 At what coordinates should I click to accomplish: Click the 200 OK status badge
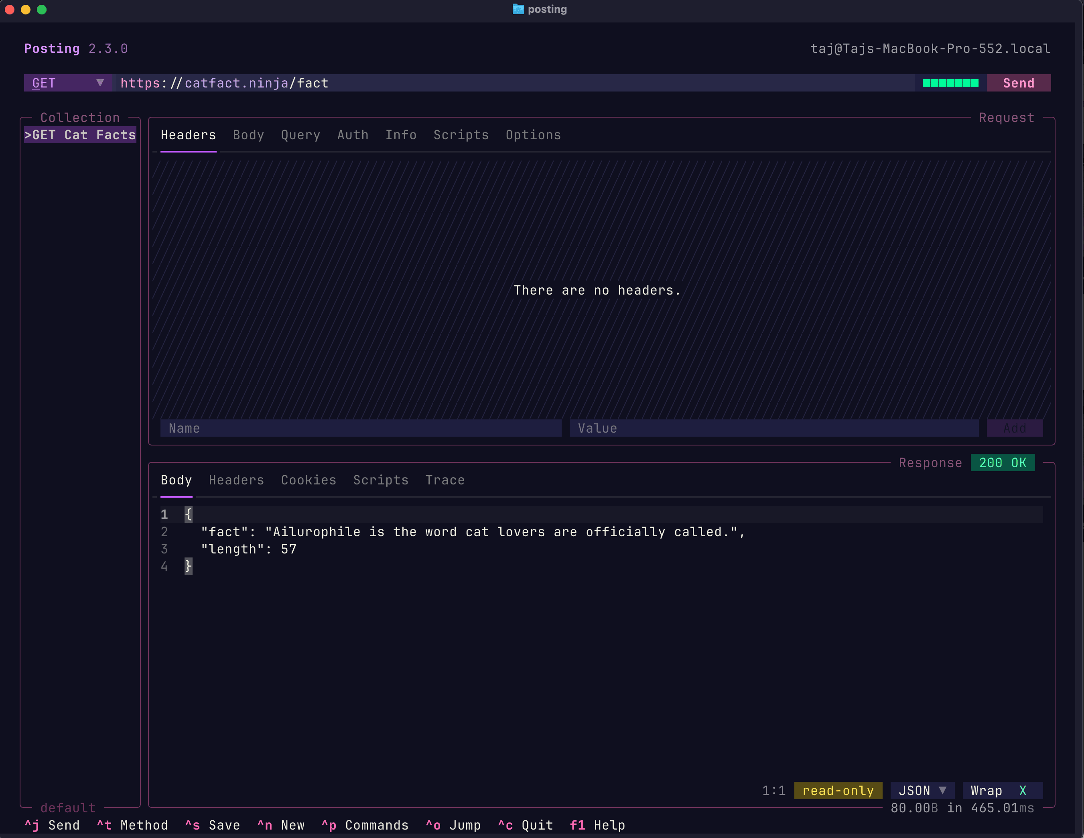pyautogui.click(x=1003, y=463)
